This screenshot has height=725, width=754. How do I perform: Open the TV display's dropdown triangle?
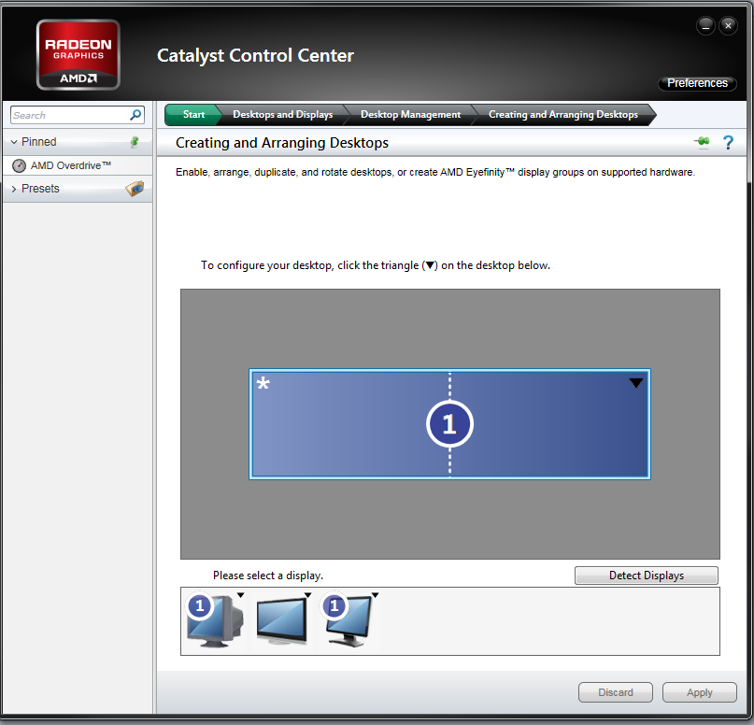pos(307,595)
